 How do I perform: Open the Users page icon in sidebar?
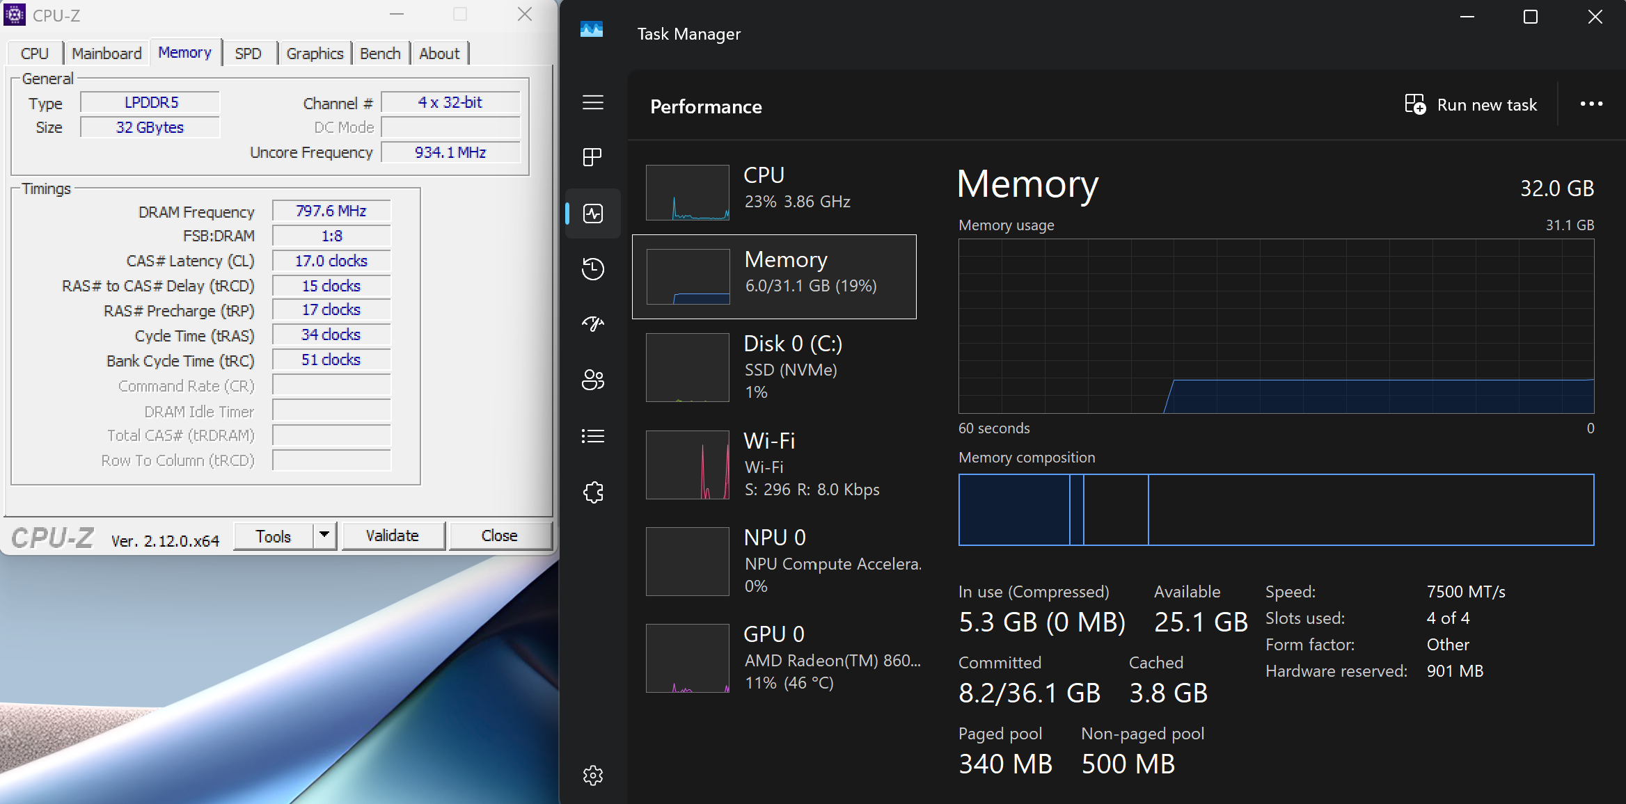point(593,380)
